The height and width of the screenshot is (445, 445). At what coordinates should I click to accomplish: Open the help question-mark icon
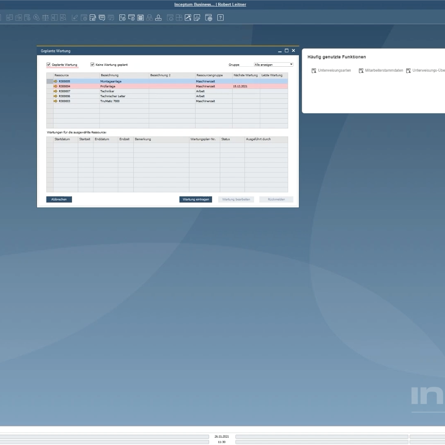221,18
